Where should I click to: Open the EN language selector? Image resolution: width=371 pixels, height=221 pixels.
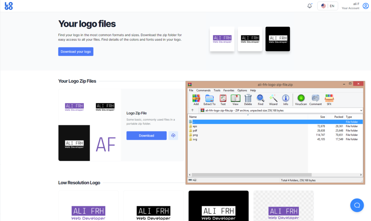coord(328,6)
